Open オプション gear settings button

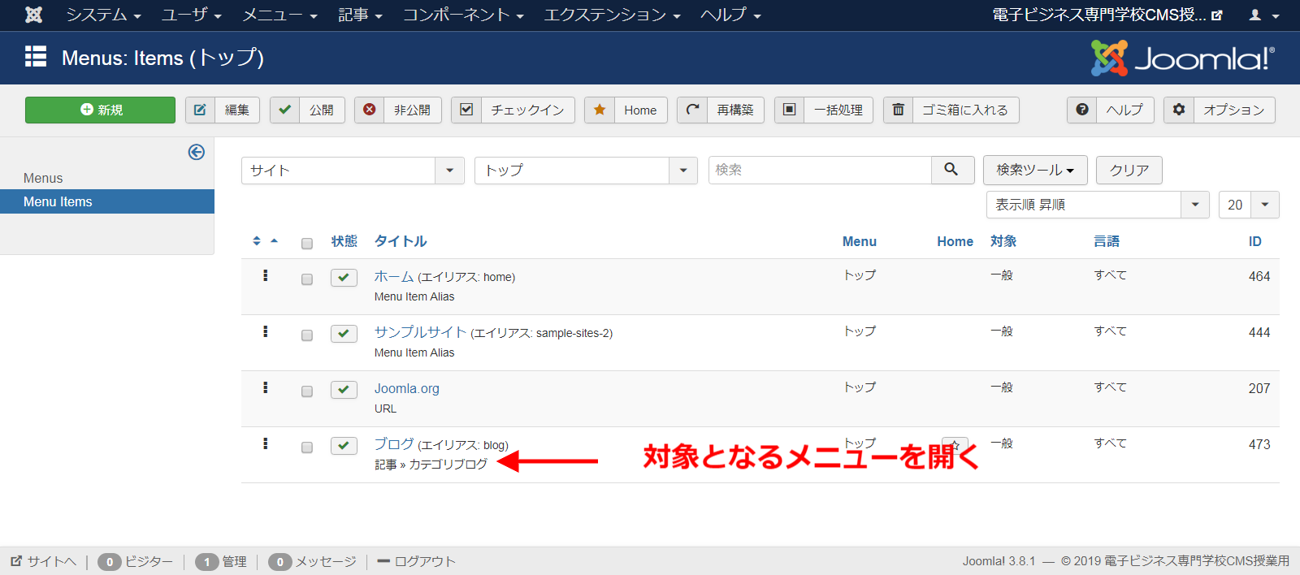point(1219,110)
